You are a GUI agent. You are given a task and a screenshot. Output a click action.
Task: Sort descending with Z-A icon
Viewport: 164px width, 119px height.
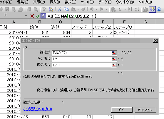[137, 9]
